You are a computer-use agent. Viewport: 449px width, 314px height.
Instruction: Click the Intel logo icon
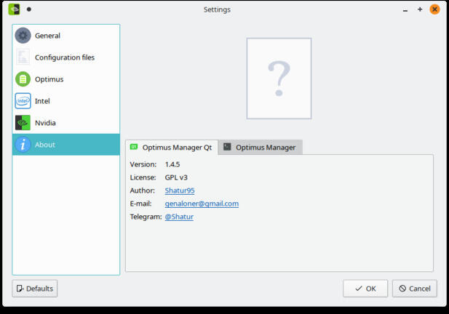(23, 101)
